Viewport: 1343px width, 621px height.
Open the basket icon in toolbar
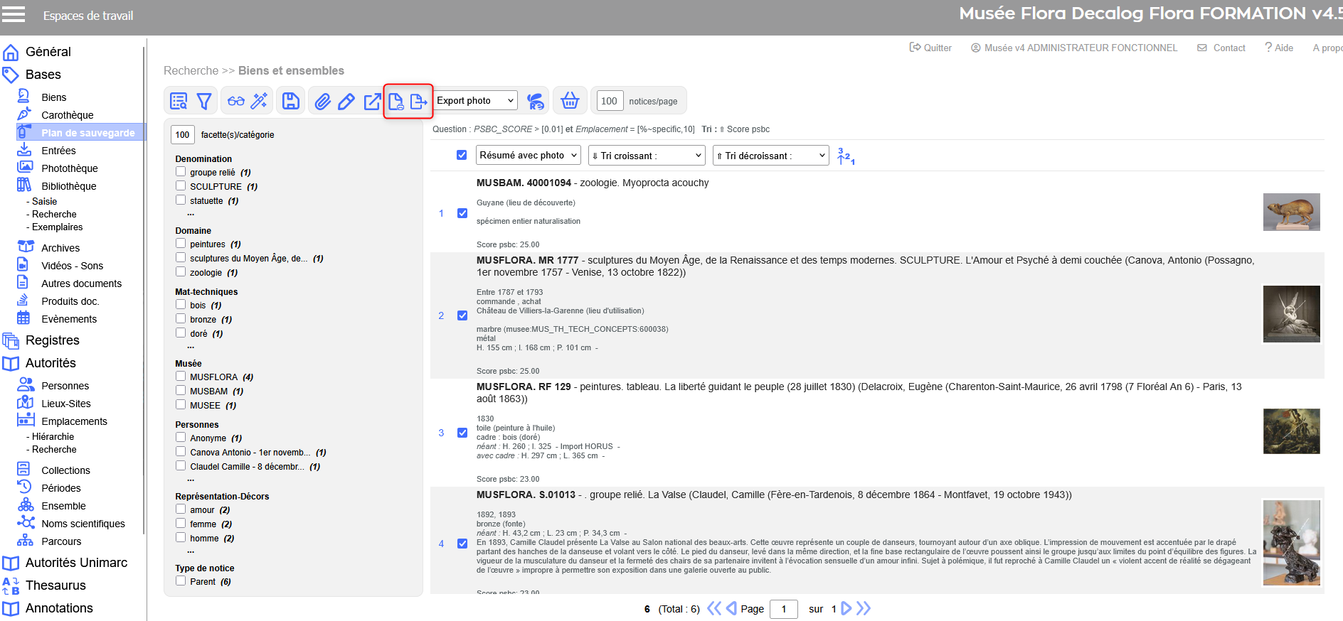(x=570, y=101)
